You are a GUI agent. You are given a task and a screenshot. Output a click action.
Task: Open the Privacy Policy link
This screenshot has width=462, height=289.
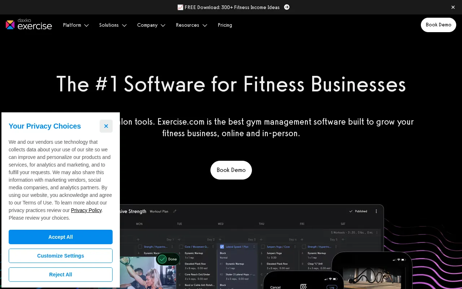click(x=86, y=210)
